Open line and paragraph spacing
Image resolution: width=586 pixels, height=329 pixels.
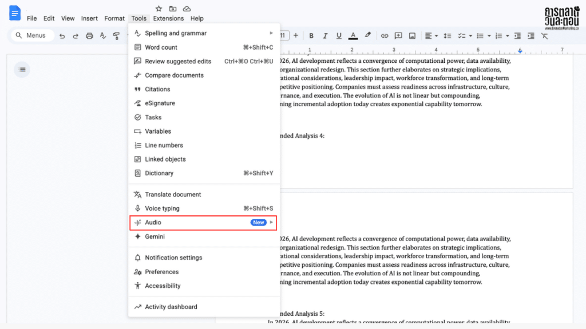[447, 36]
